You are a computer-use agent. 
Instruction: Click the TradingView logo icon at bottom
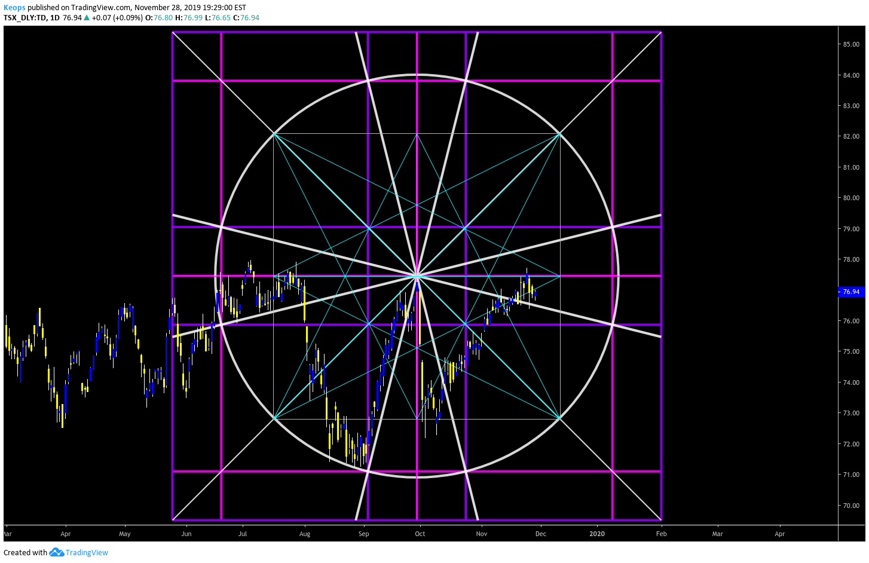click(57, 552)
